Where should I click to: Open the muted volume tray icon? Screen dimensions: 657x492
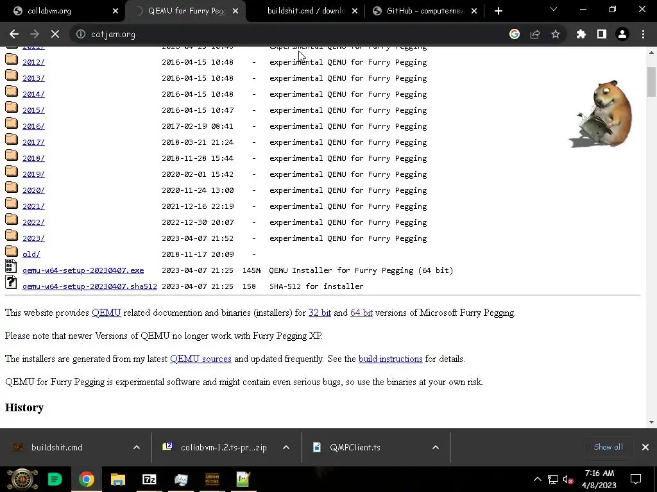tap(568, 479)
